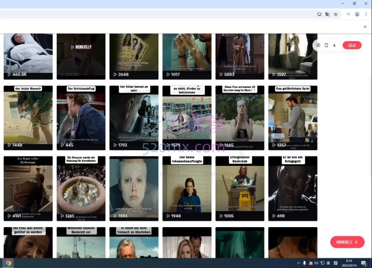Screen dimensions: 372x268
Task: Click the translate page icon in address bar
Action: (327, 14)
